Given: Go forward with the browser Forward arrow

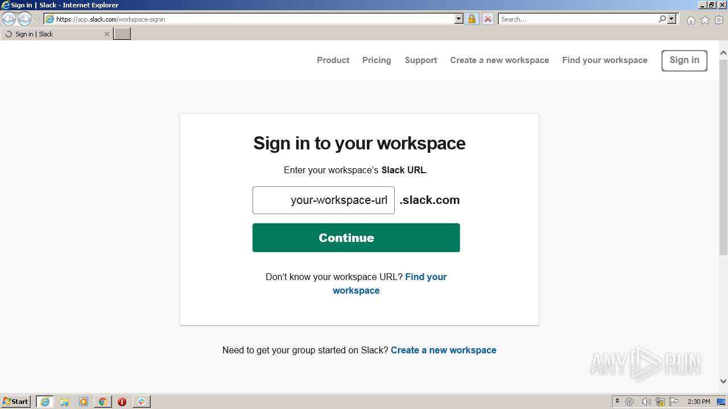Looking at the screenshot, I should pos(24,19).
